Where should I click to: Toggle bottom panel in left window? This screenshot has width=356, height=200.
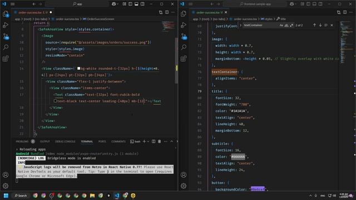pos(136,4)
